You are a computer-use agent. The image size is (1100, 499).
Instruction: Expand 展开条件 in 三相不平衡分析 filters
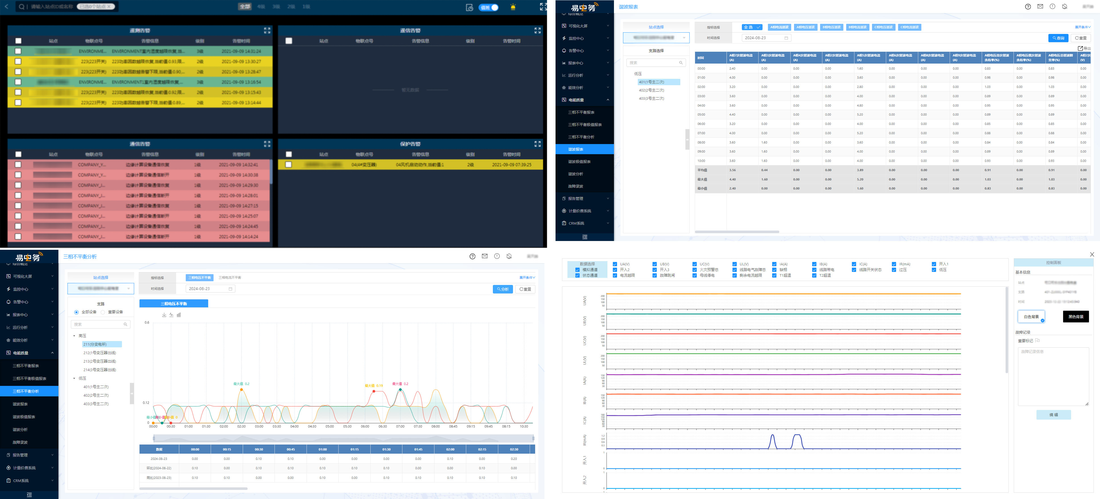click(x=527, y=278)
